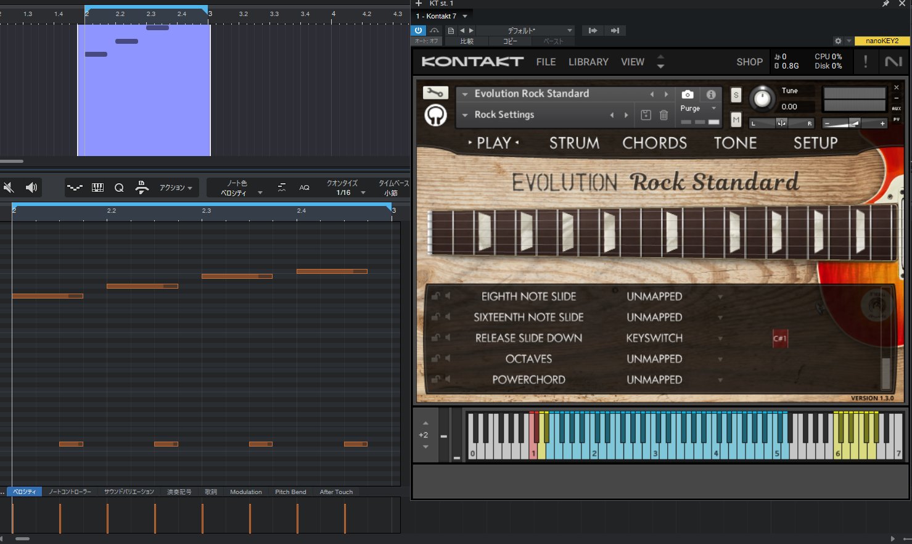The width and height of the screenshot is (912, 544).
Task: Toggle the lock for RELEASE SLIDE DOWN
Action: click(436, 338)
